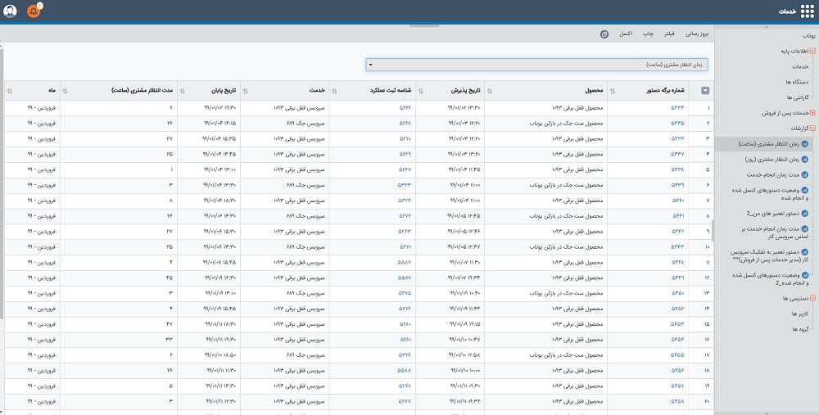
Task: Click the round icon beside اکسل in toolbar
Action: pos(604,34)
